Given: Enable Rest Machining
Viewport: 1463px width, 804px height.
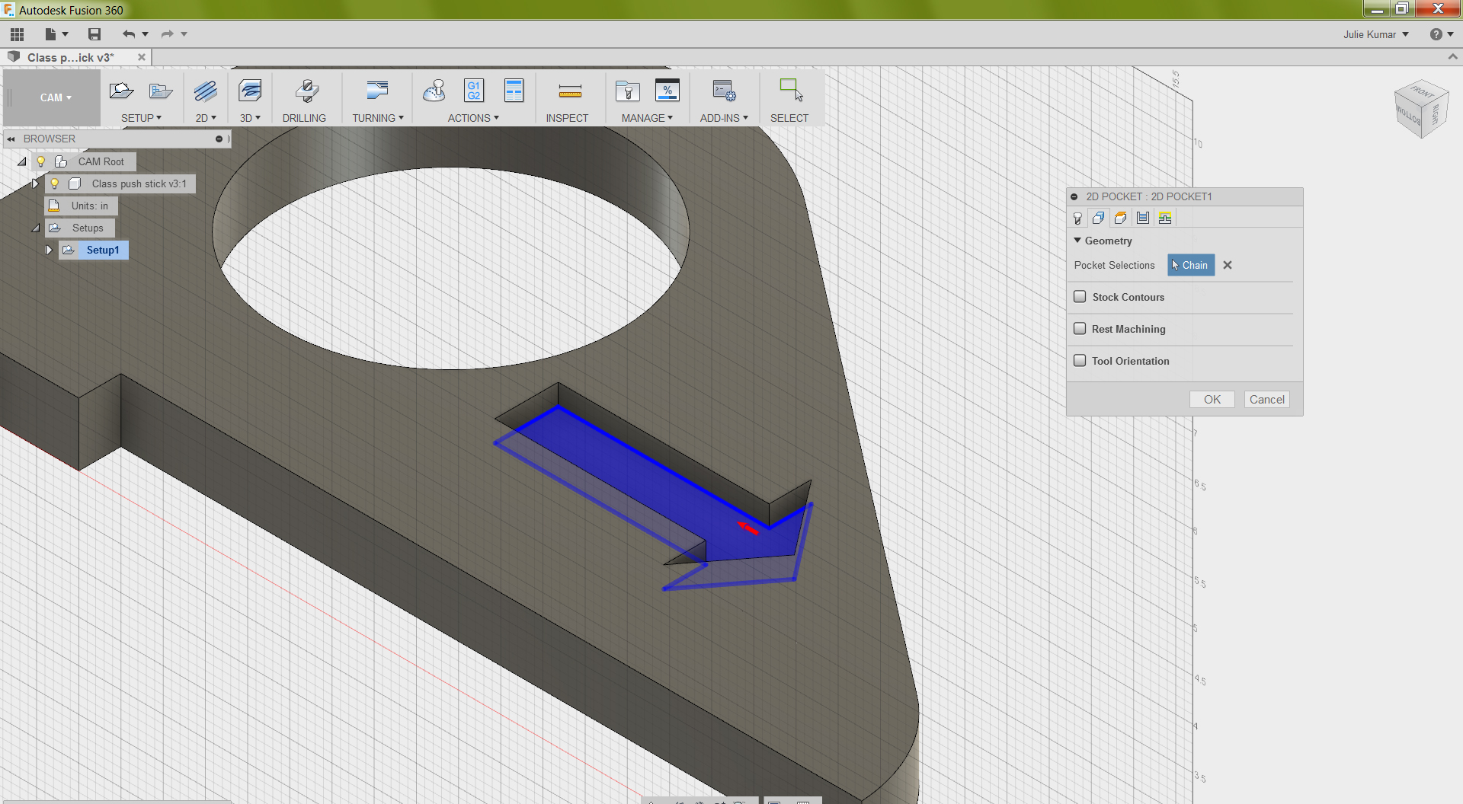Looking at the screenshot, I should coord(1080,328).
